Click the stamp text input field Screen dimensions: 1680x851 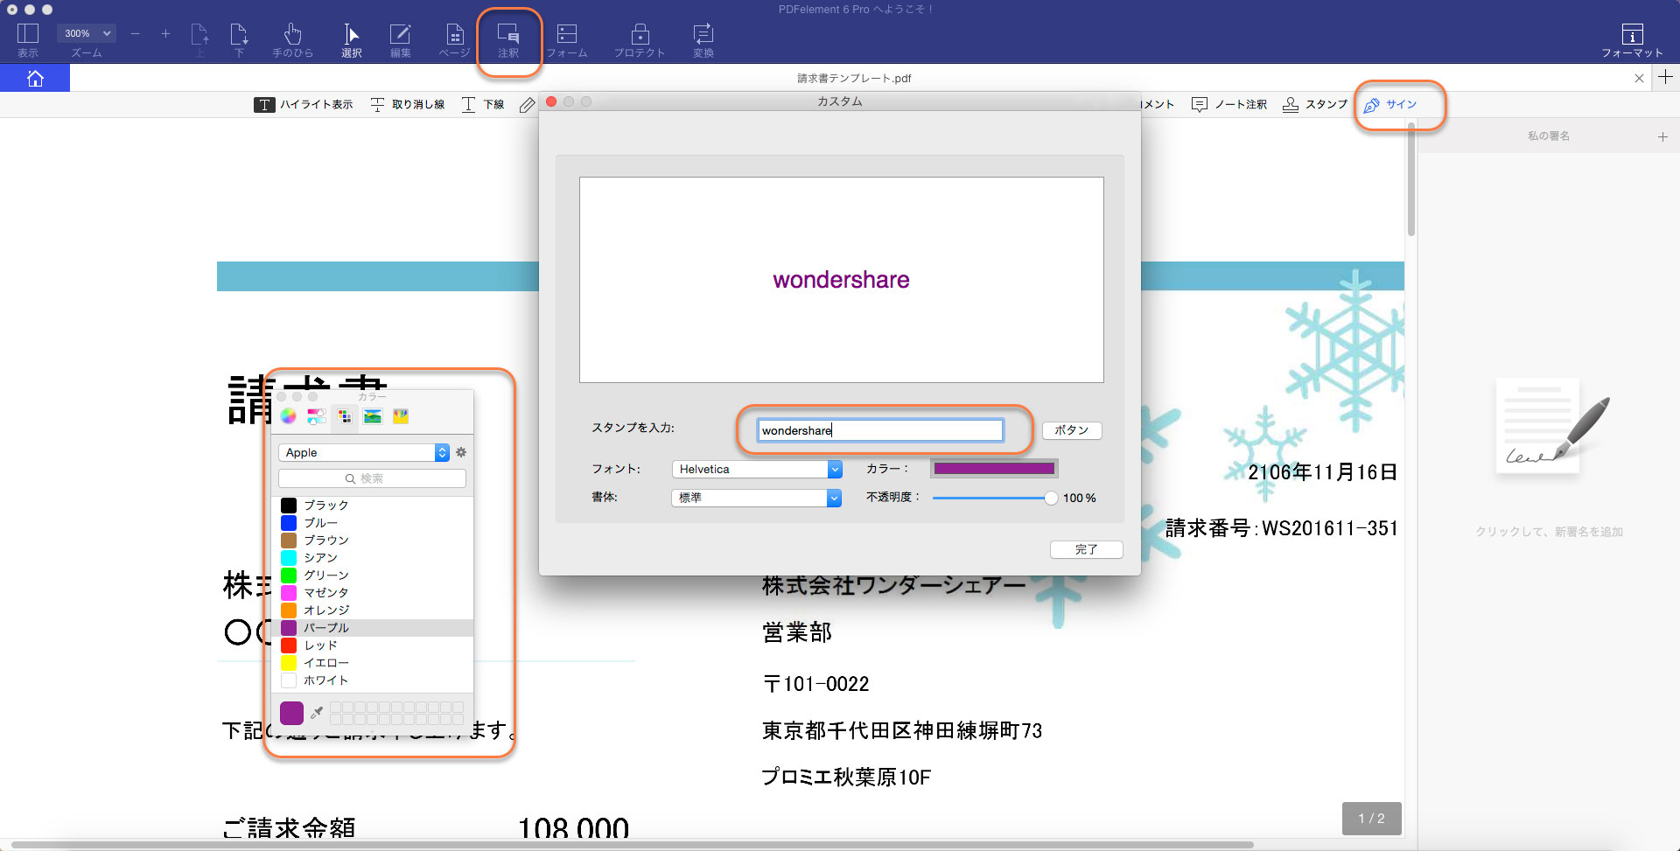click(880, 430)
